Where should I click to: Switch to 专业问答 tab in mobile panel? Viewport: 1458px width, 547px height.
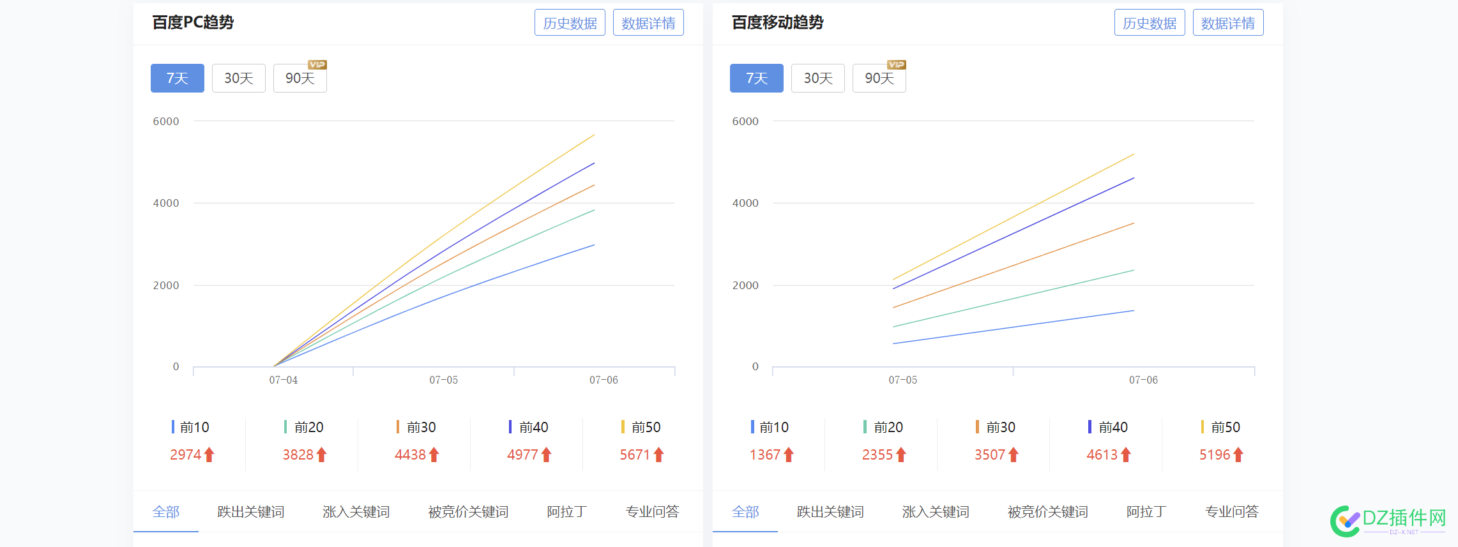pos(1232,512)
